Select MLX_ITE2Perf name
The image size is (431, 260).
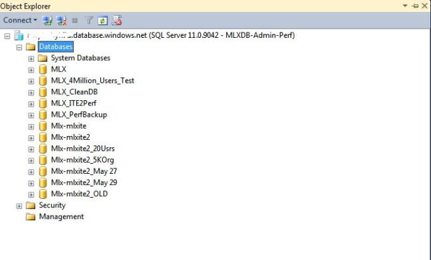point(74,103)
